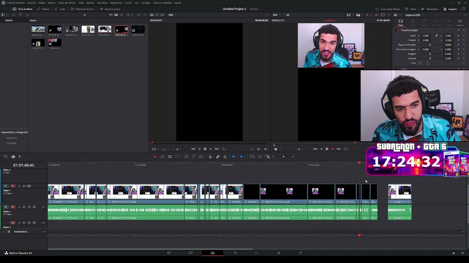Open the Pool de Mídia panel
Viewport: 469px width, 263px height.
tap(22, 9)
